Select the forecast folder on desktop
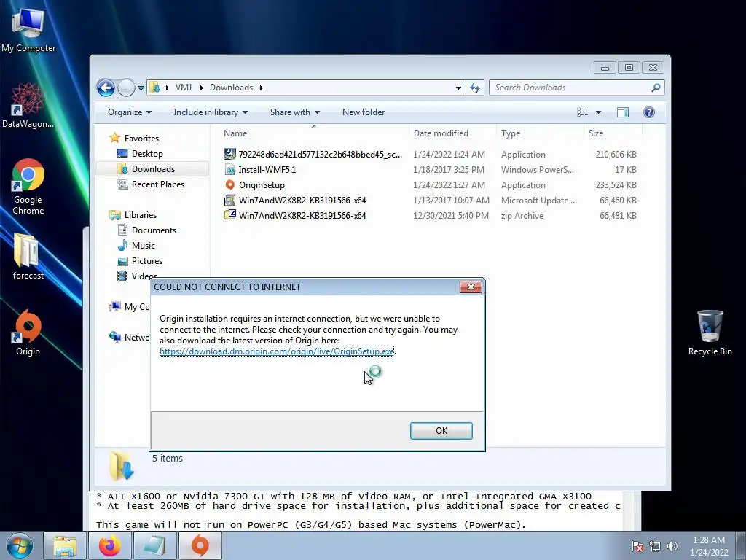 (x=28, y=256)
